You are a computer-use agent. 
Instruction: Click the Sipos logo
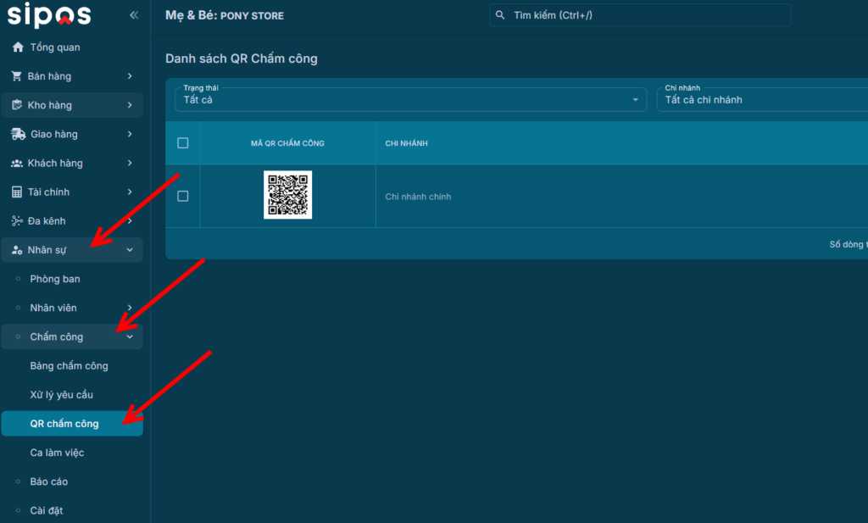(x=49, y=15)
